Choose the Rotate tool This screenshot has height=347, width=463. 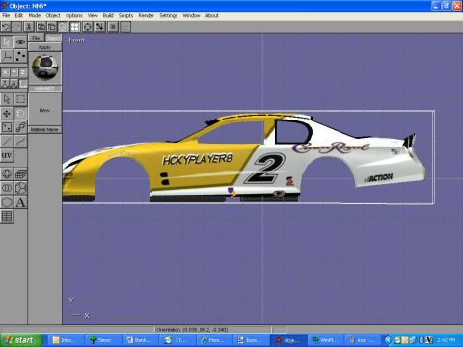pos(20,114)
